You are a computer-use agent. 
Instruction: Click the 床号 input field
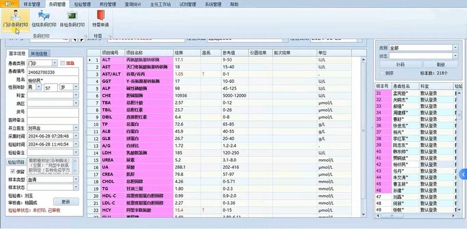pyautogui.click(x=53, y=112)
